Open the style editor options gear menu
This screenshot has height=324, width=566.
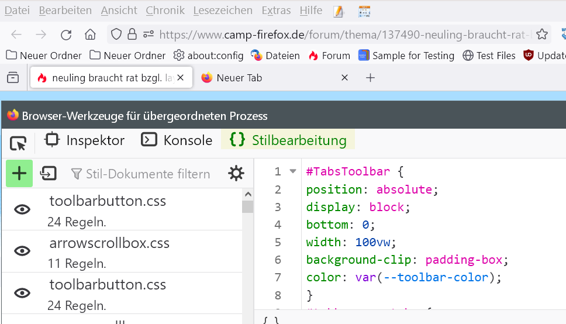(x=236, y=173)
